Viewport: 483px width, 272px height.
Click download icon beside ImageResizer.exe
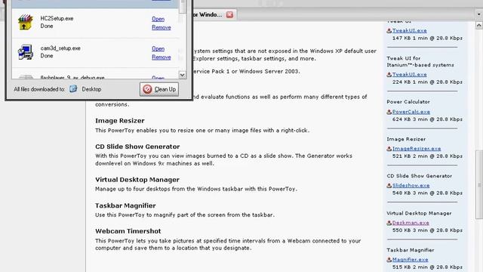pos(389,148)
